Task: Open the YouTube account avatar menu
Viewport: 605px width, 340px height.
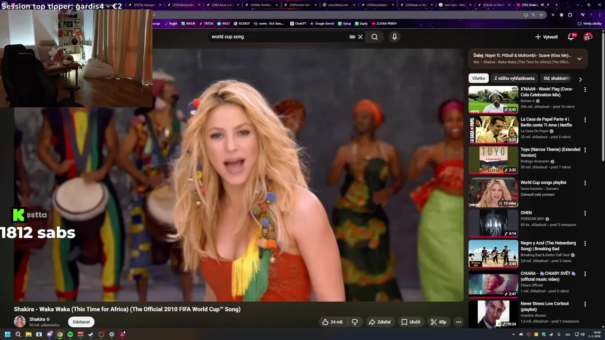Action: click(x=588, y=37)
